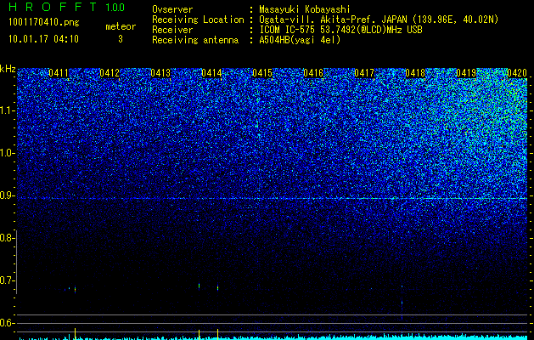The height and width of the screenshot is (340, 534).
Task: Click the faint echo trace near 0418
Action: click(x=402, y=302)
